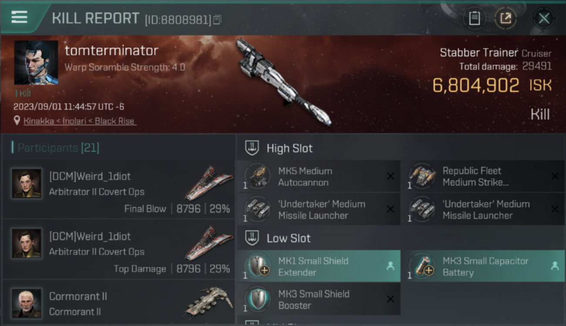The image size is (566, 326).
Task: Collapse the High Slot section header
Action: click(401, 148)
